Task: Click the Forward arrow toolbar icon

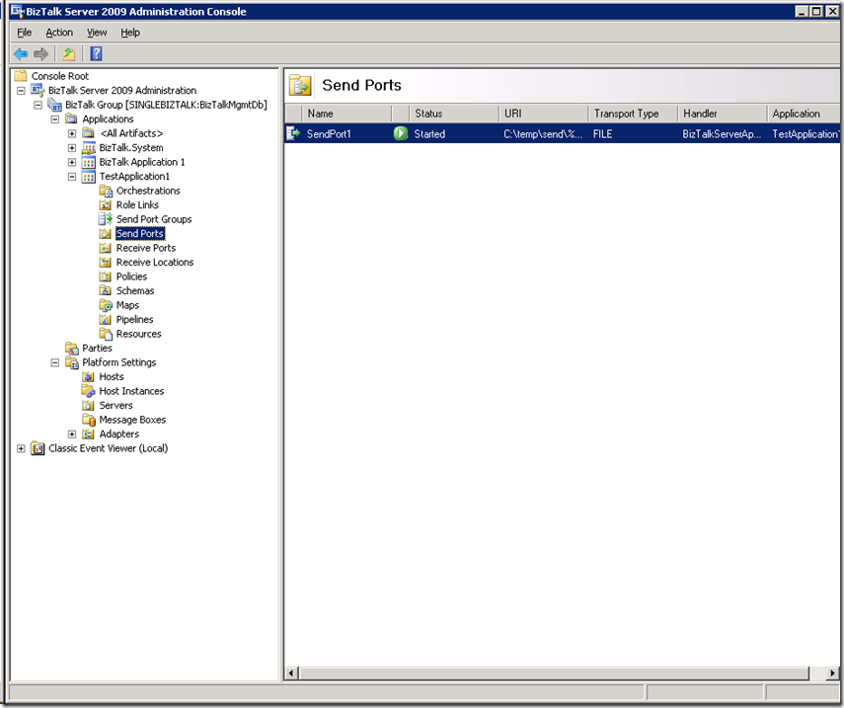Action: pos(40,54)
